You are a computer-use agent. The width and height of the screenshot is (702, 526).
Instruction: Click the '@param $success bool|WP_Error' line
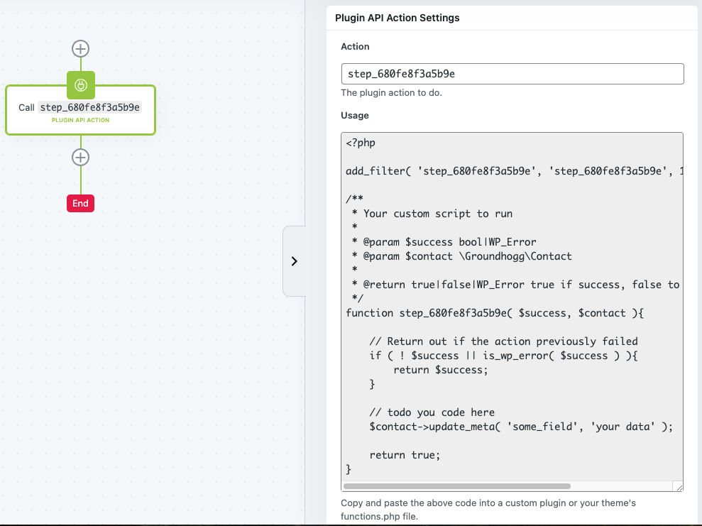point(444,242)
